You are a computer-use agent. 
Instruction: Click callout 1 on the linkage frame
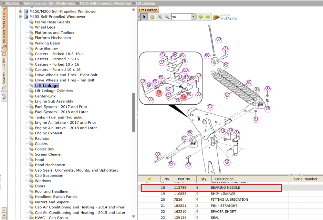[x=210, y=107]
